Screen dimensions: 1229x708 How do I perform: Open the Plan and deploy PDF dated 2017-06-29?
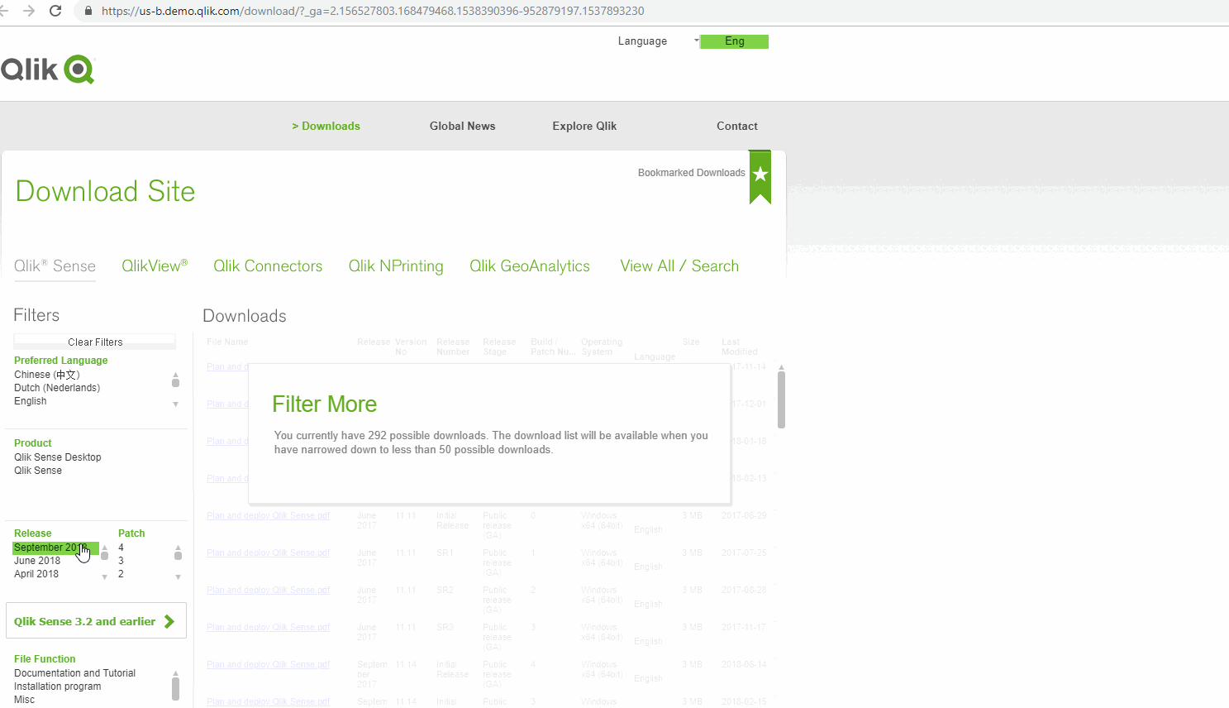tap(268, 516)
